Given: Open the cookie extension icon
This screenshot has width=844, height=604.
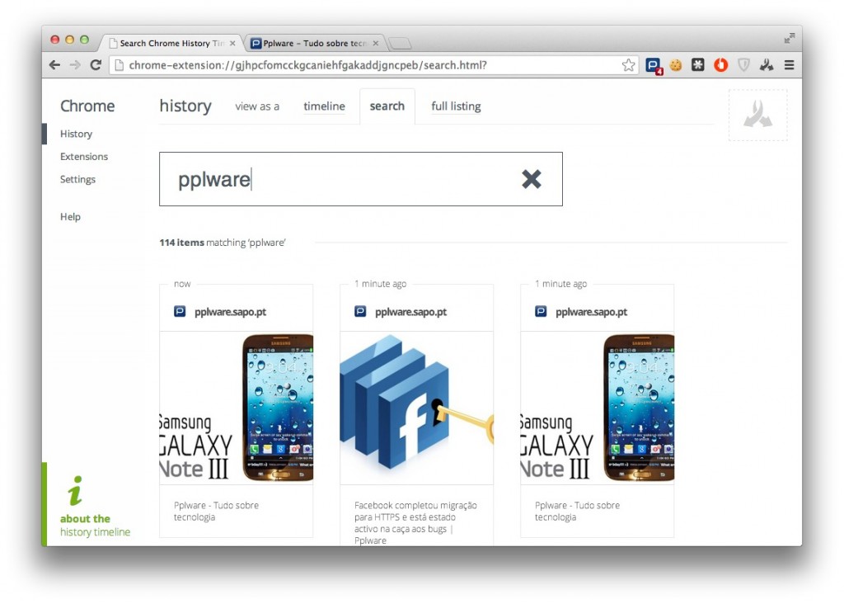Looking at the screenshot, I should (676, 65).
